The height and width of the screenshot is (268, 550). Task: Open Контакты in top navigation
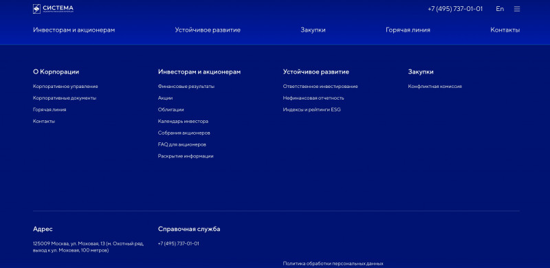coord(505,30)
